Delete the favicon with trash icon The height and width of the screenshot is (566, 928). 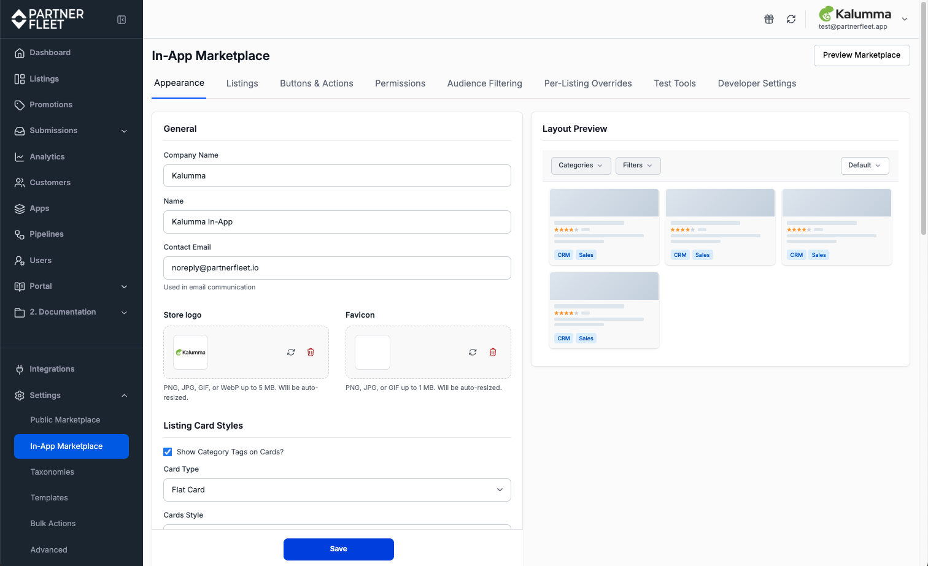click(x=493, y=352)
